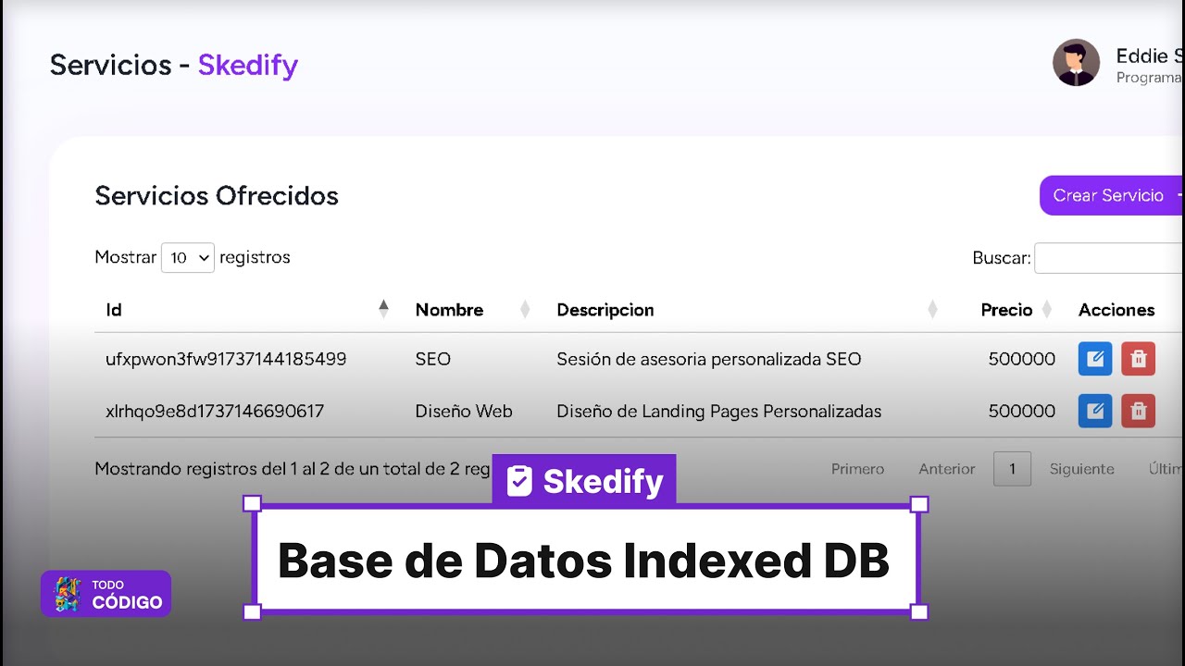Viewport: 1185px width, 666px height.
Task: Click the 'Servicios - Skedify' page title
Action: click(174, 66)
